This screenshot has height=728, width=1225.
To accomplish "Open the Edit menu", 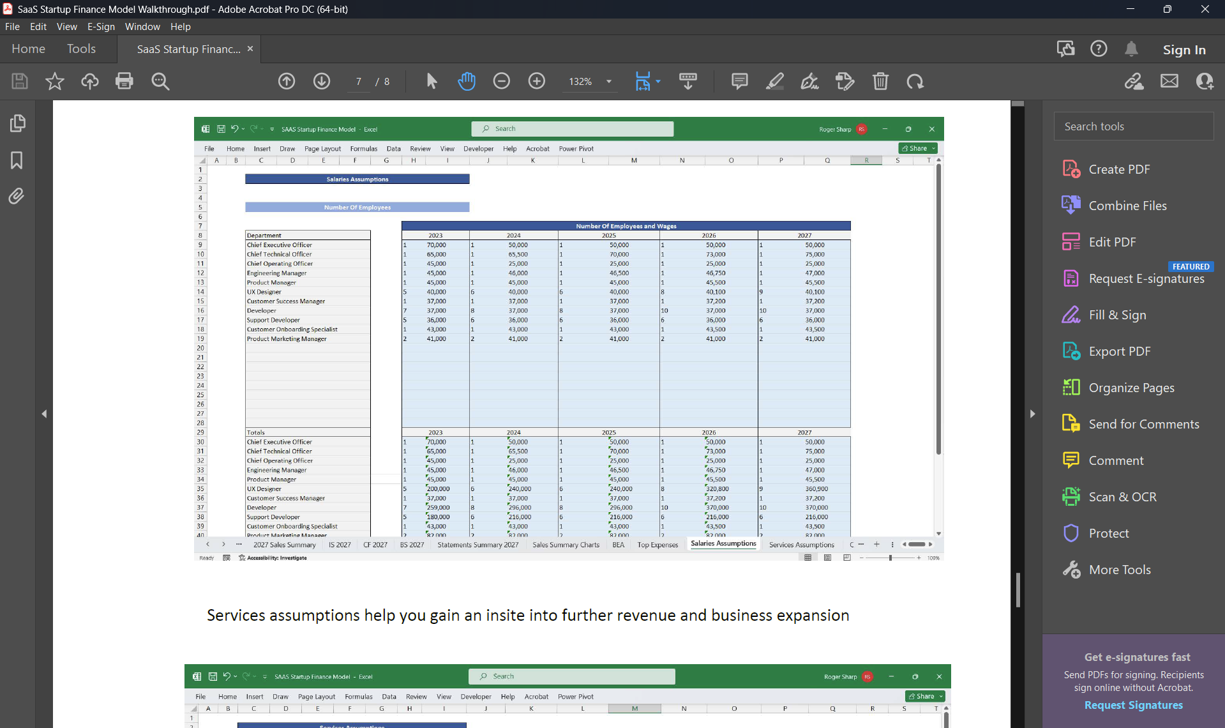I will pos(38,26).
